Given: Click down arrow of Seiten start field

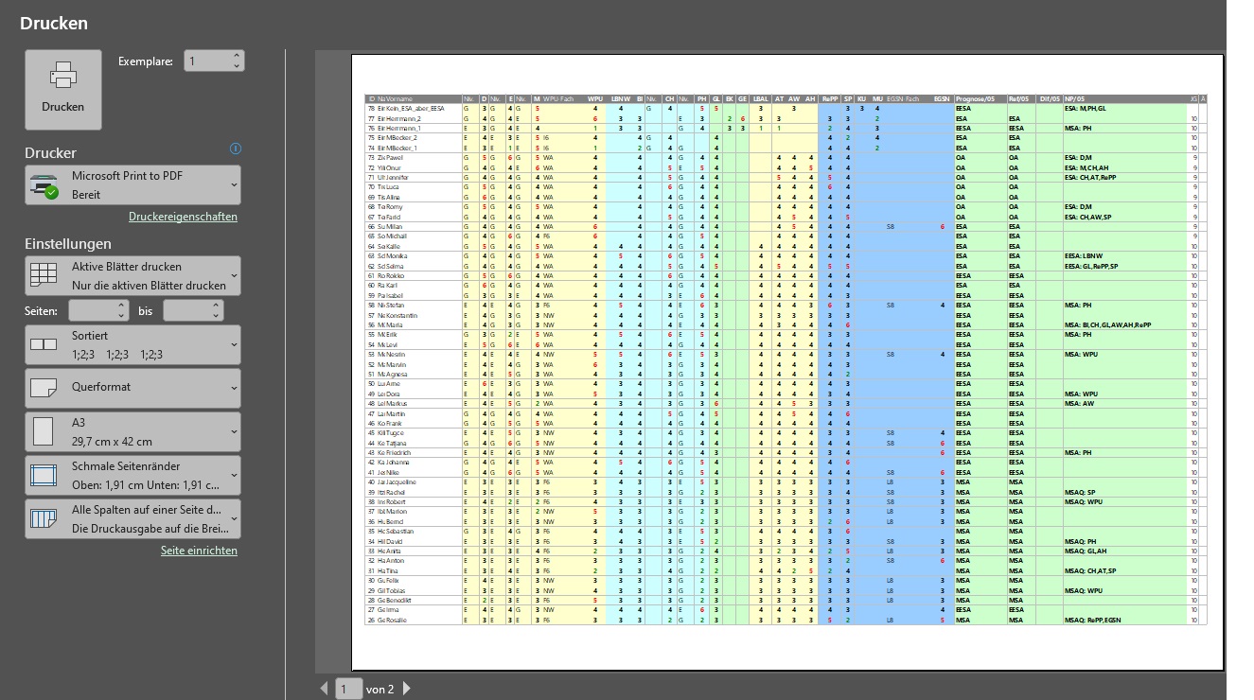Looking at the screenshot, I should 121,316.
